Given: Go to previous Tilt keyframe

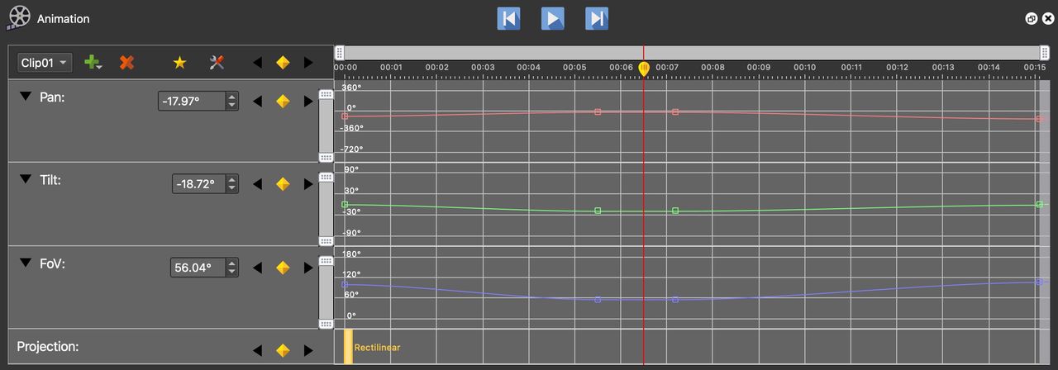Looking at the screenshot, I should click(x=257, y=183).
